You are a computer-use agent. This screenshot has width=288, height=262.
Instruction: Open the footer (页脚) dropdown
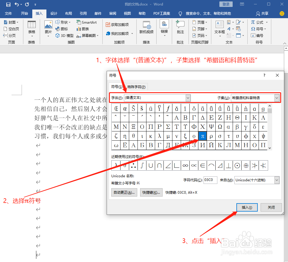[x=200, y=29]
